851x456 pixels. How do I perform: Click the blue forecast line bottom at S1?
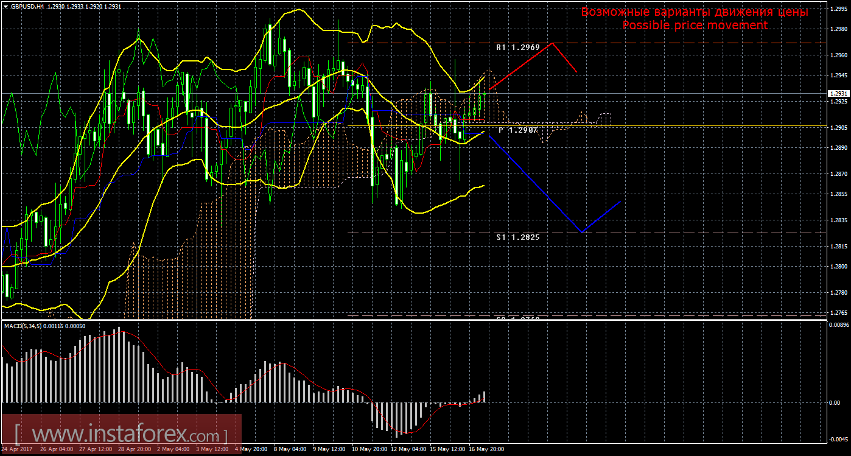[x=582, y=232]
